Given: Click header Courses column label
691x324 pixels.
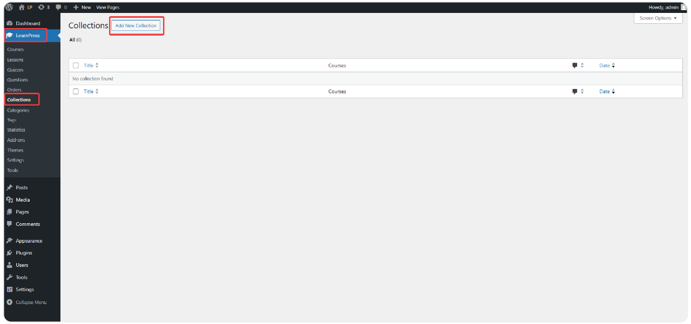Looking at the screenshot, I should pyautogui.click(x=337, y=65).
